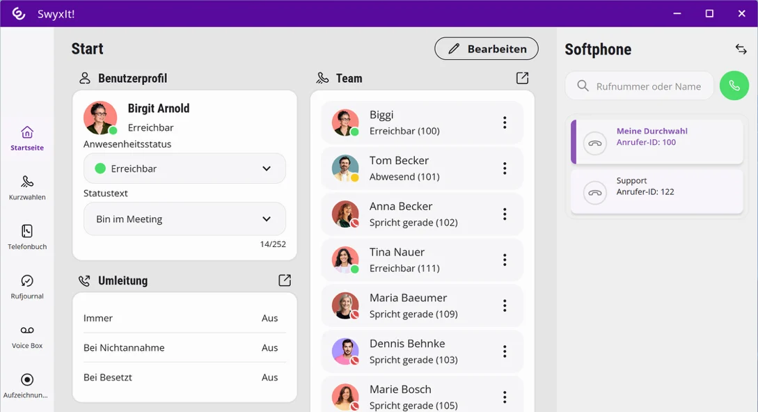Expand the Statustext Bin im Meeting dropdown
758x412 pixels.
184,219
